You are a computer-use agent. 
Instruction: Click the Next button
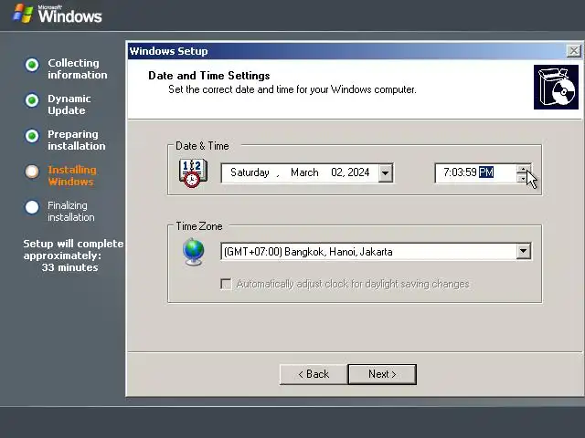point(382,374)
